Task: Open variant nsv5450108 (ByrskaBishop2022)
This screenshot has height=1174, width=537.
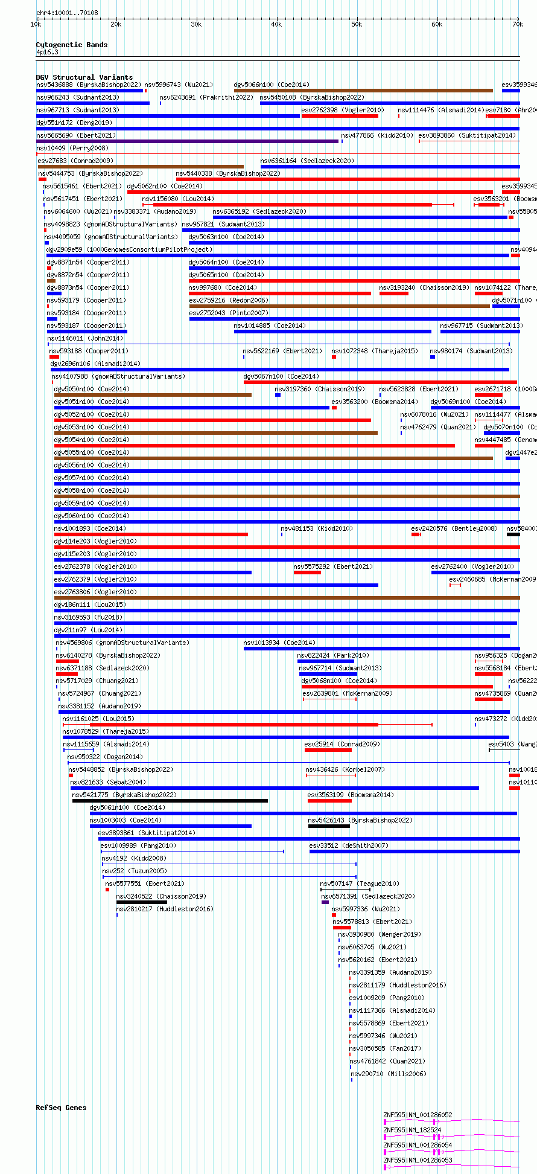Action: click(x=312, y=97)
